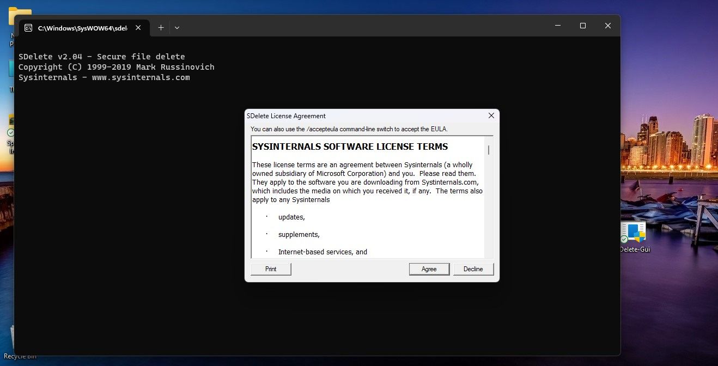Switch to the SysWOW64 sdelete terminal tab

coord(82,28)
